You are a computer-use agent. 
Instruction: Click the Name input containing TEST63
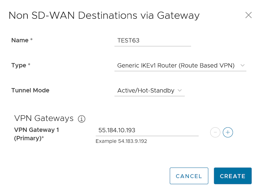click(152, 41)
